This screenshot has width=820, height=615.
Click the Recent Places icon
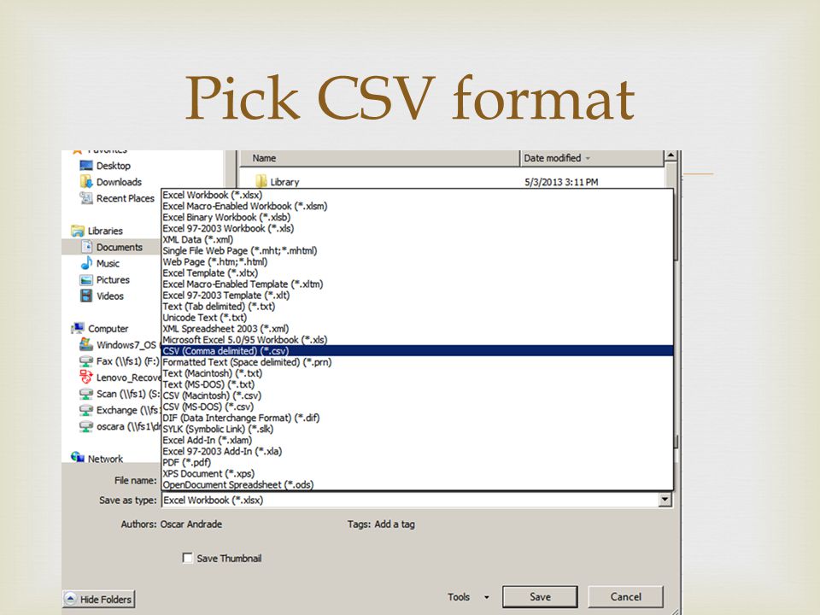pyautogui.click(x=85, y=198)
